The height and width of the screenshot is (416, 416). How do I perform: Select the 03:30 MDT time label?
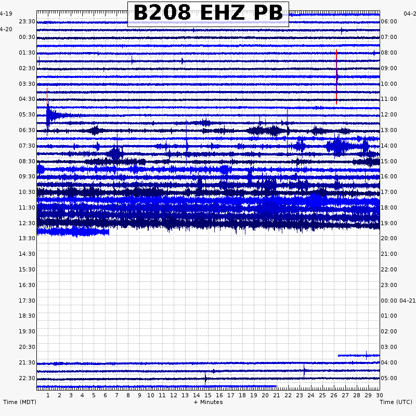click(x=27, y=84)
